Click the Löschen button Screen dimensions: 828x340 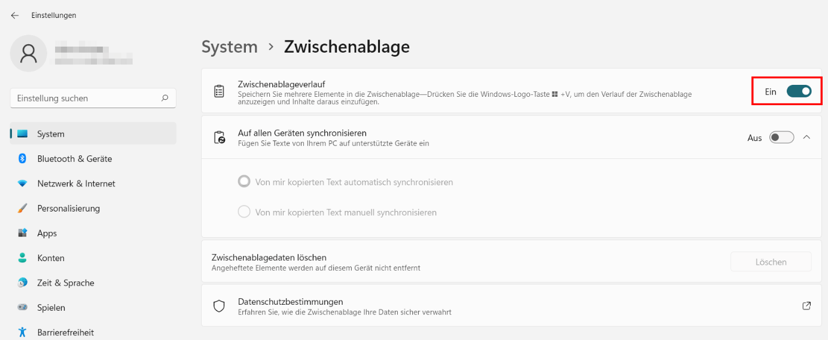pyautogui.click(x=771, y=262)
